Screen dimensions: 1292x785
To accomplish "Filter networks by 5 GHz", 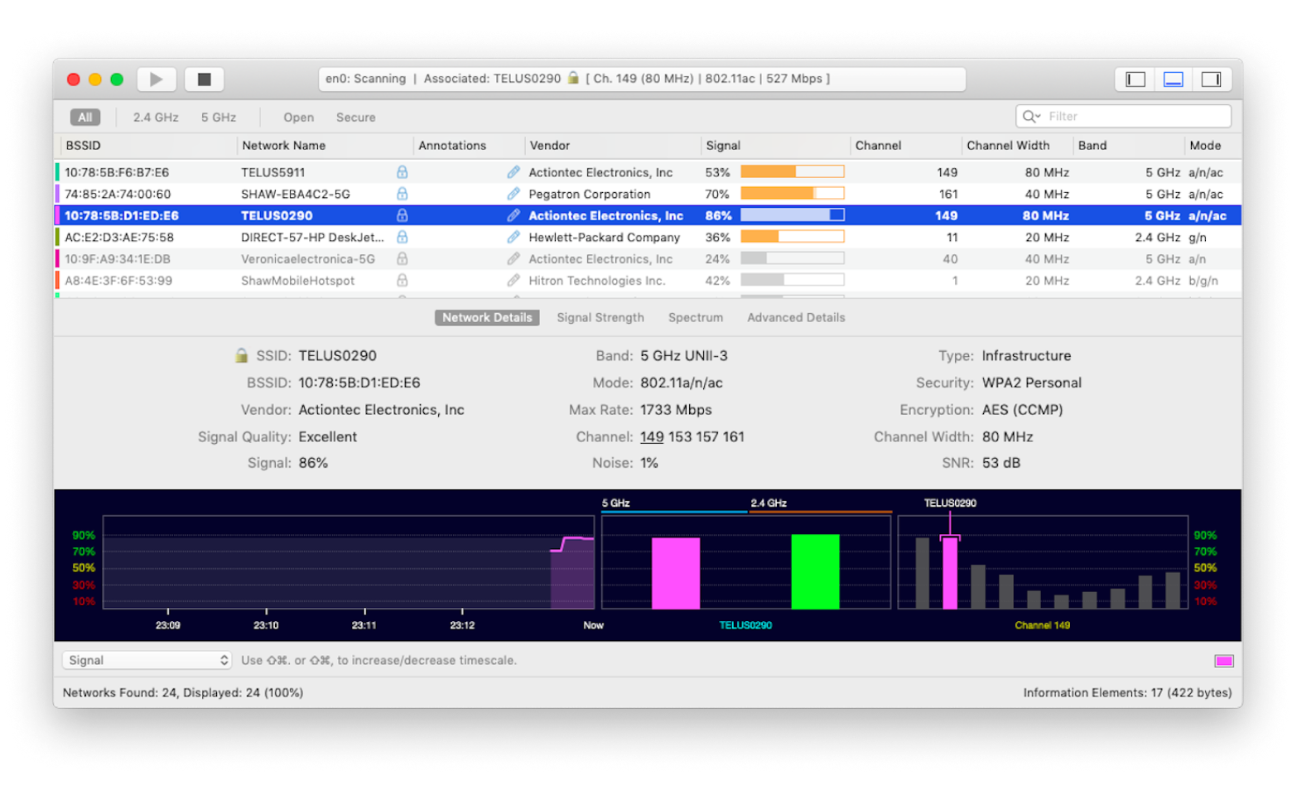I will pyautogui.click(x=219, y=118).
